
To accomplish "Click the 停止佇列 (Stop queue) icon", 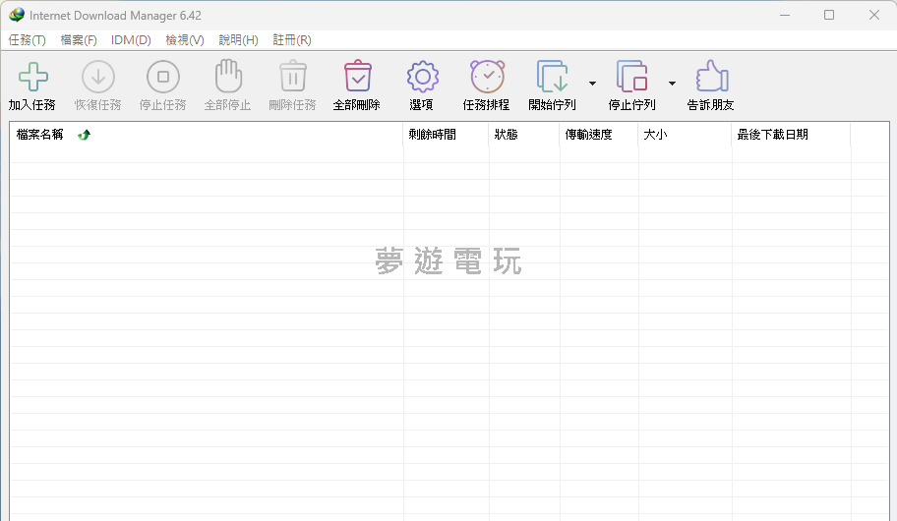I will 631,77.
